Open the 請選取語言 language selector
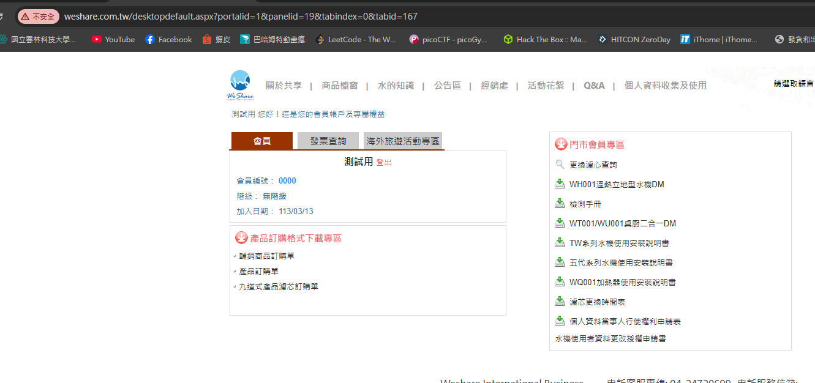The image size is (815, 383). (794, 84)
